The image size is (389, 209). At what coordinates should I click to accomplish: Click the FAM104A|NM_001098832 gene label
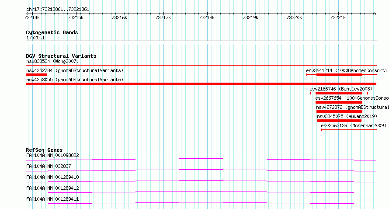52,155
